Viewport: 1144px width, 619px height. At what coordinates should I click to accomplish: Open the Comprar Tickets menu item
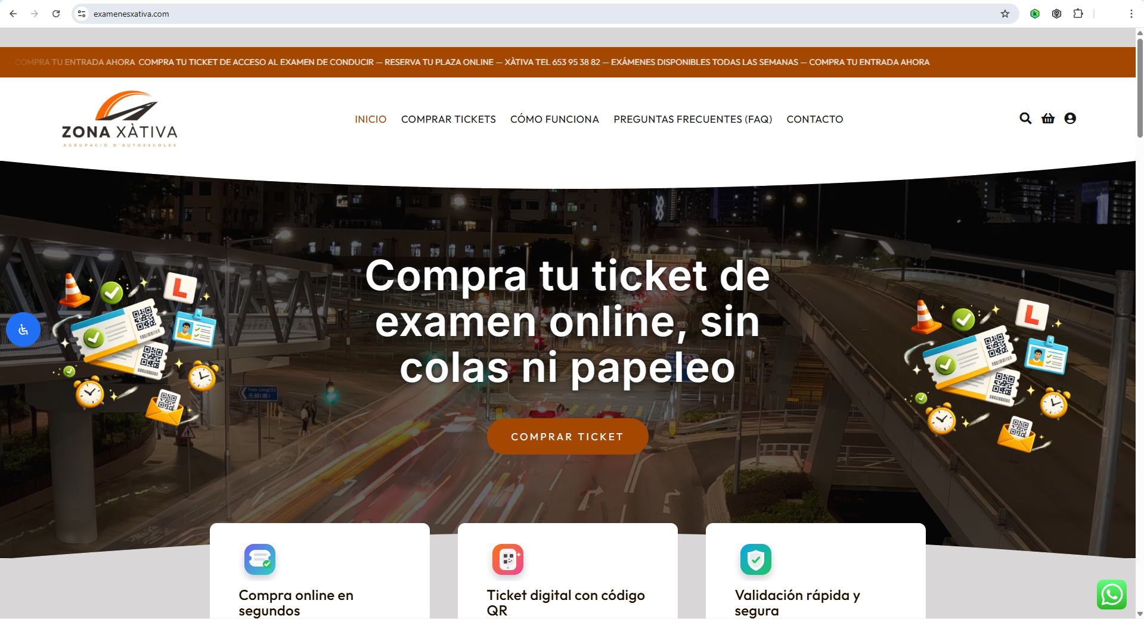click(x=448, y=119)
